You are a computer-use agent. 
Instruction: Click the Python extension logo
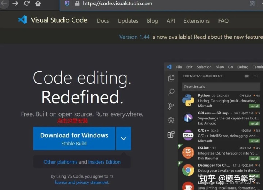(x=188, y=100)
